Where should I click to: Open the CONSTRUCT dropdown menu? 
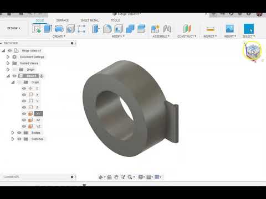tap(187, 36)
